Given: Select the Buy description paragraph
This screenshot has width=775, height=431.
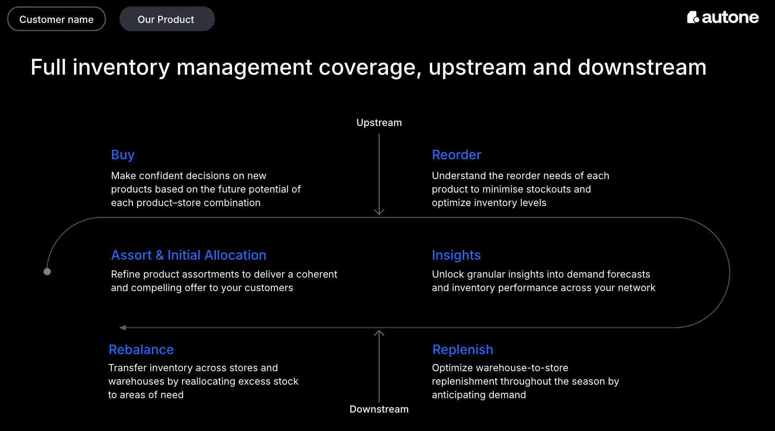Looking at the screenshot, I should [x=205, y=189].
